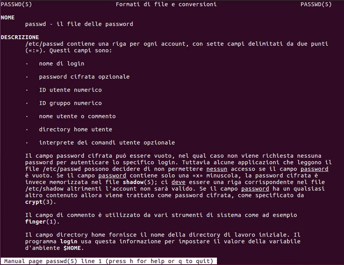The height and width of the screenshot is (265, 344).
Task: Click the bold 'finger' reference
Action: click(x=36, y=222)
